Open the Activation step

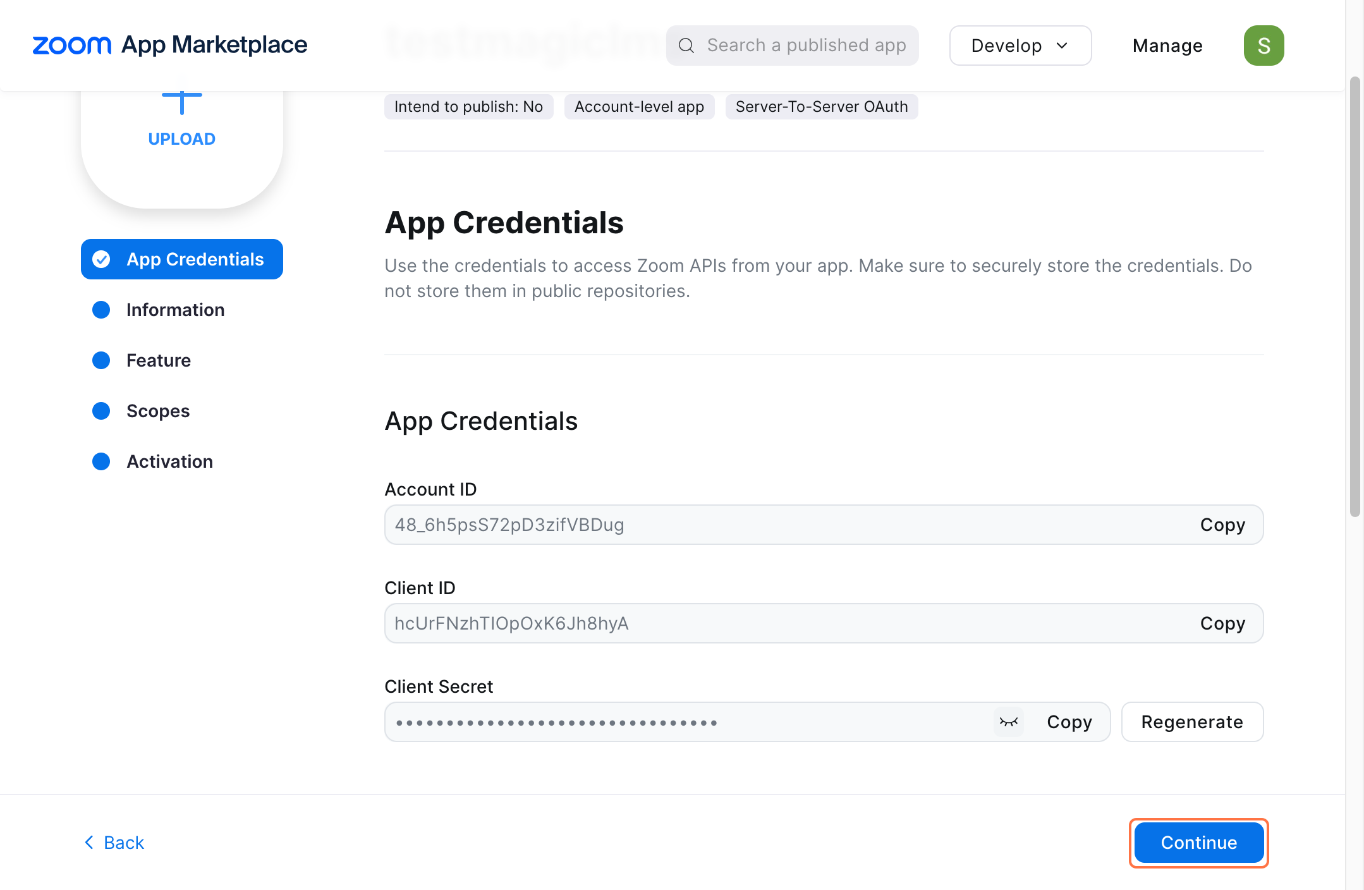tap(169, 461)
